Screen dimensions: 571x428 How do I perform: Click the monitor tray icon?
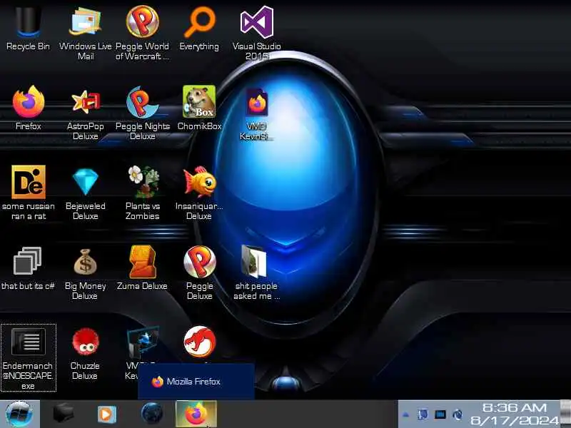(x=440, y=414)
